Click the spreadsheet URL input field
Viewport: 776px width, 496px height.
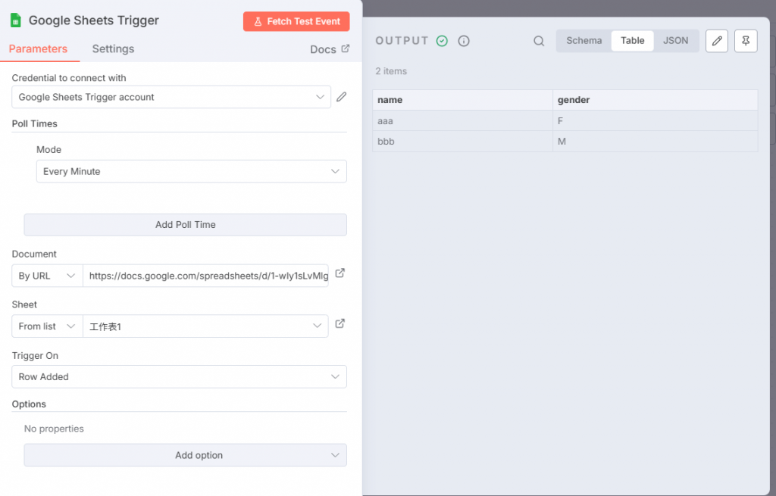205,276
